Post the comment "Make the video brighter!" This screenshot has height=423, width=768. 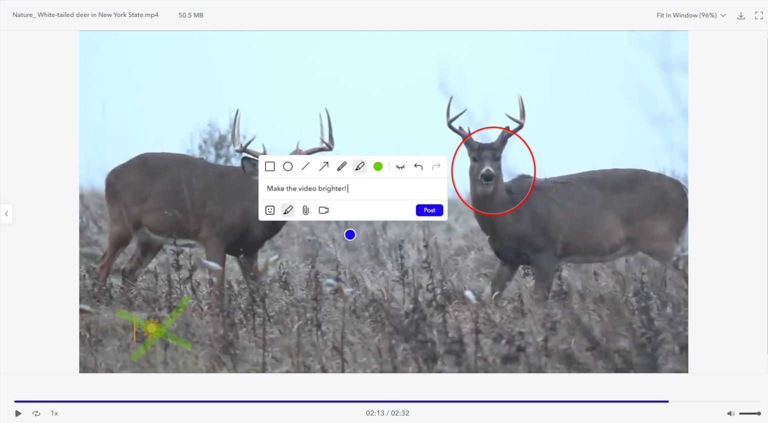[x=429, y=210]
